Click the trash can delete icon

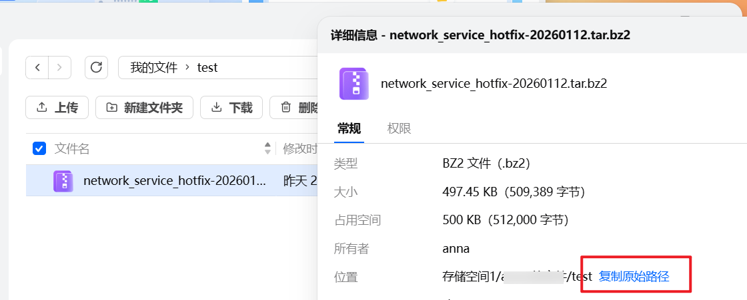coord(285,108)
